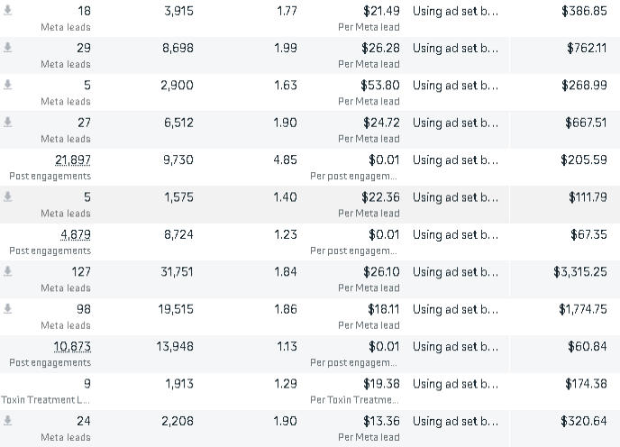Select the $386.85 amount spent cell
Screen dimensions: 620x447
pos(584,11)
